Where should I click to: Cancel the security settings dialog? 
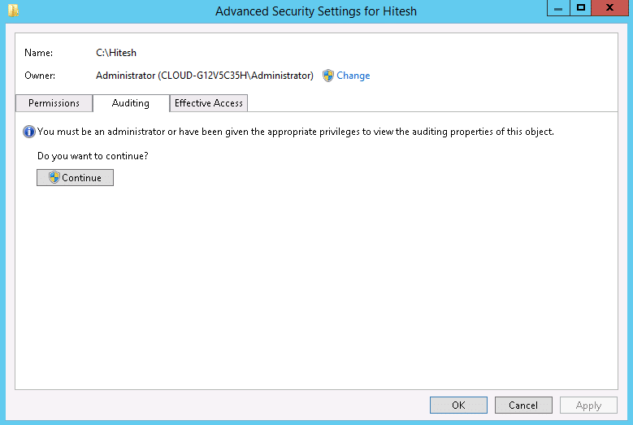(523, 405)
